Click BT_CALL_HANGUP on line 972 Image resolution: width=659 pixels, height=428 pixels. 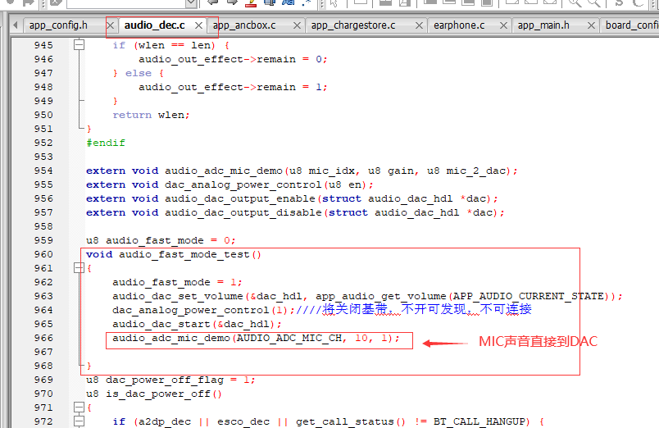tap(481, 421)
